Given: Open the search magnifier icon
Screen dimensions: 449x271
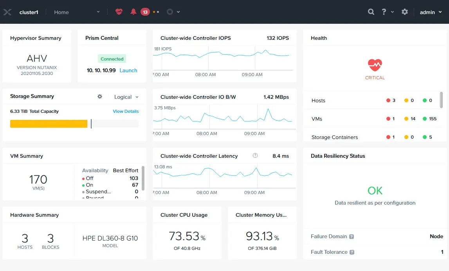Looking at the screenshot, I should click(x=371, y=12).
